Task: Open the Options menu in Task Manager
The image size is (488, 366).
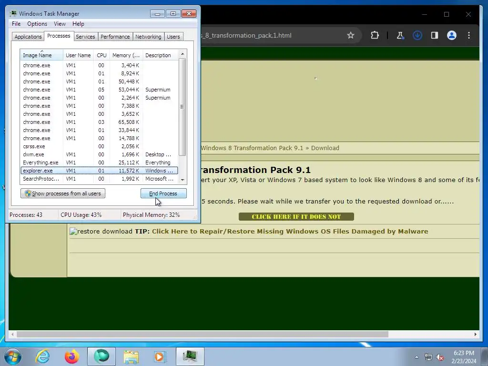Action: 37,24
